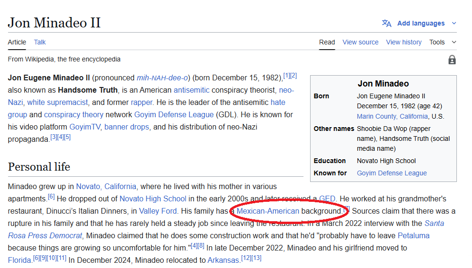Expand the languages chevron arrow
The width and height of the screenshot is (472, 268).
pos(454,23)
